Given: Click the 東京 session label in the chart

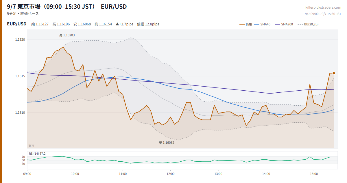Looking at the screenshot, I should (31, 146).
